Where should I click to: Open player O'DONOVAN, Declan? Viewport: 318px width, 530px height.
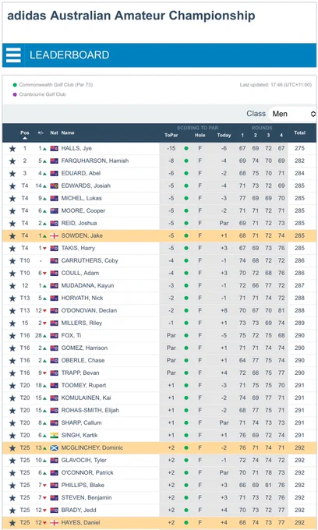[89, 311]
